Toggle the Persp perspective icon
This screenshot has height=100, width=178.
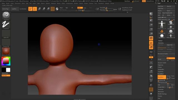(x=151, y=38)
